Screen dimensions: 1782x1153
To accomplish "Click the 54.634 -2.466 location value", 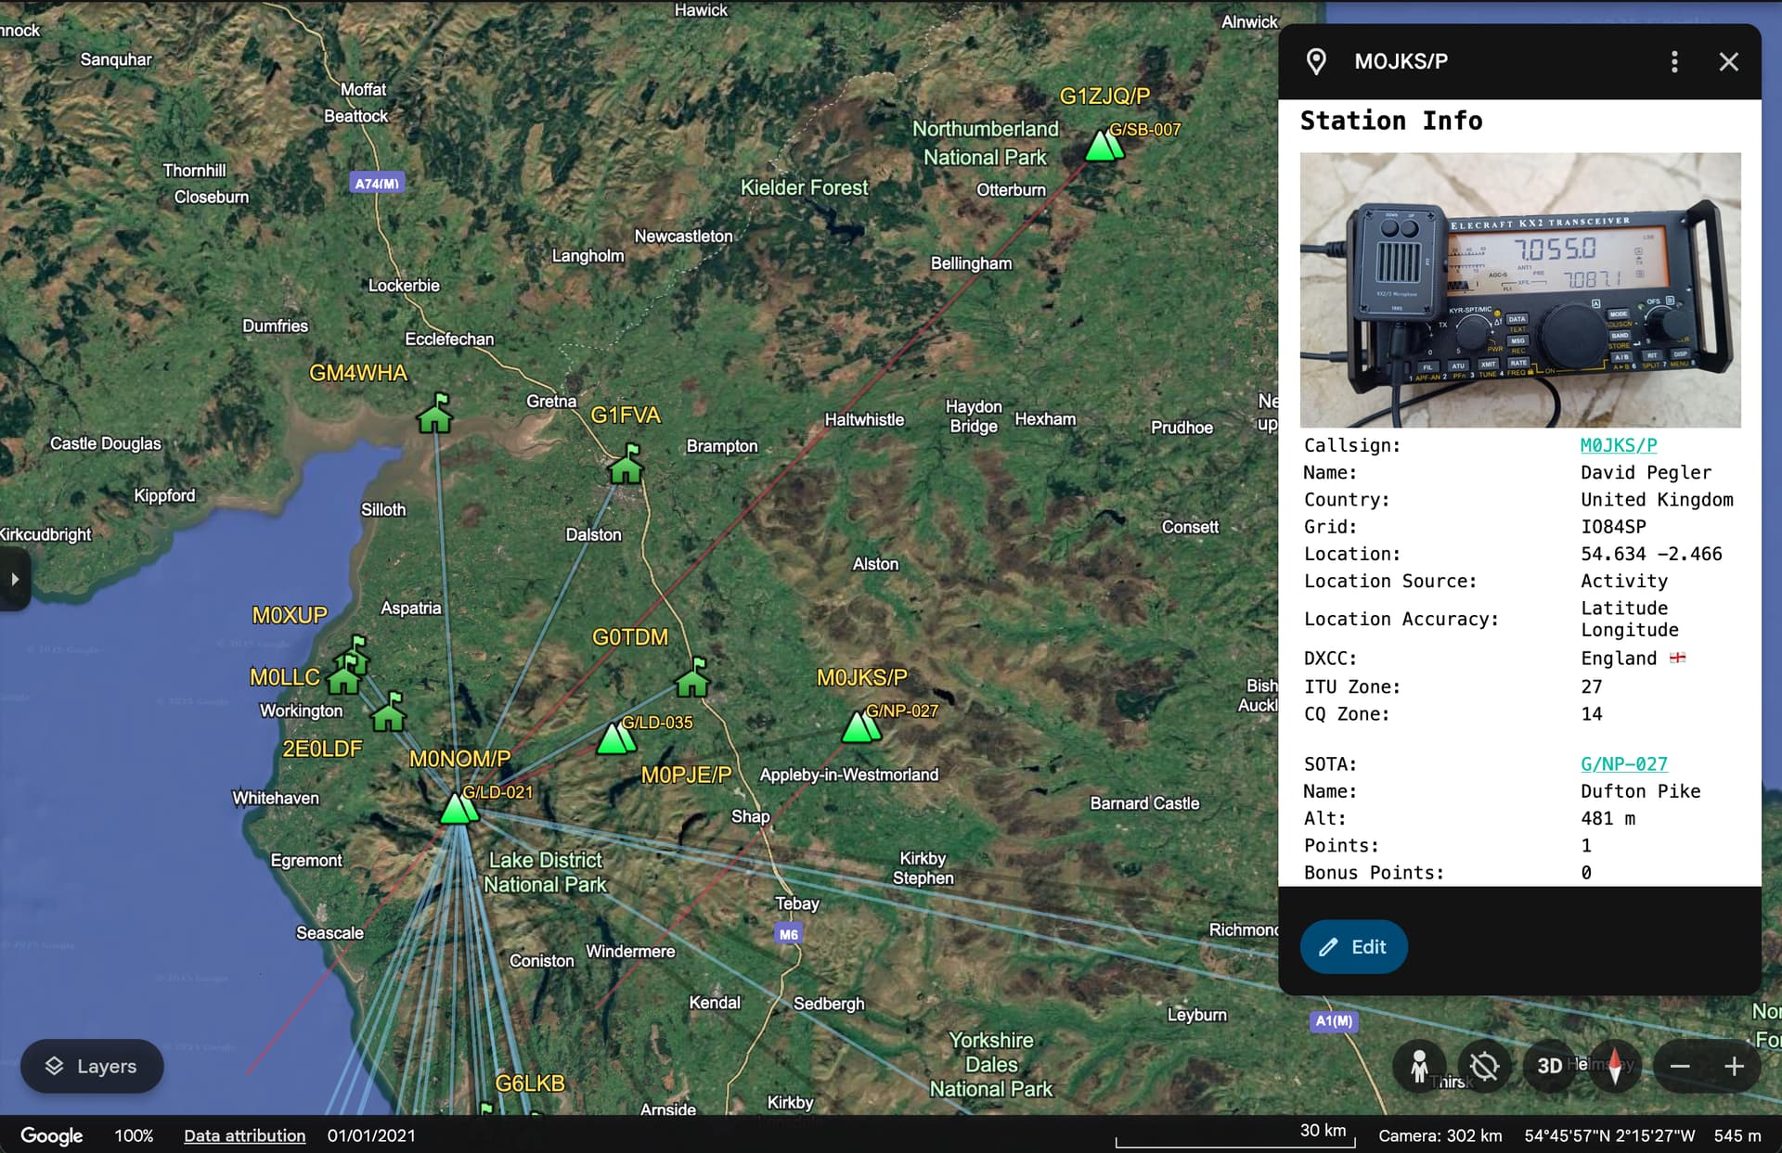I will click(1651, 554).
